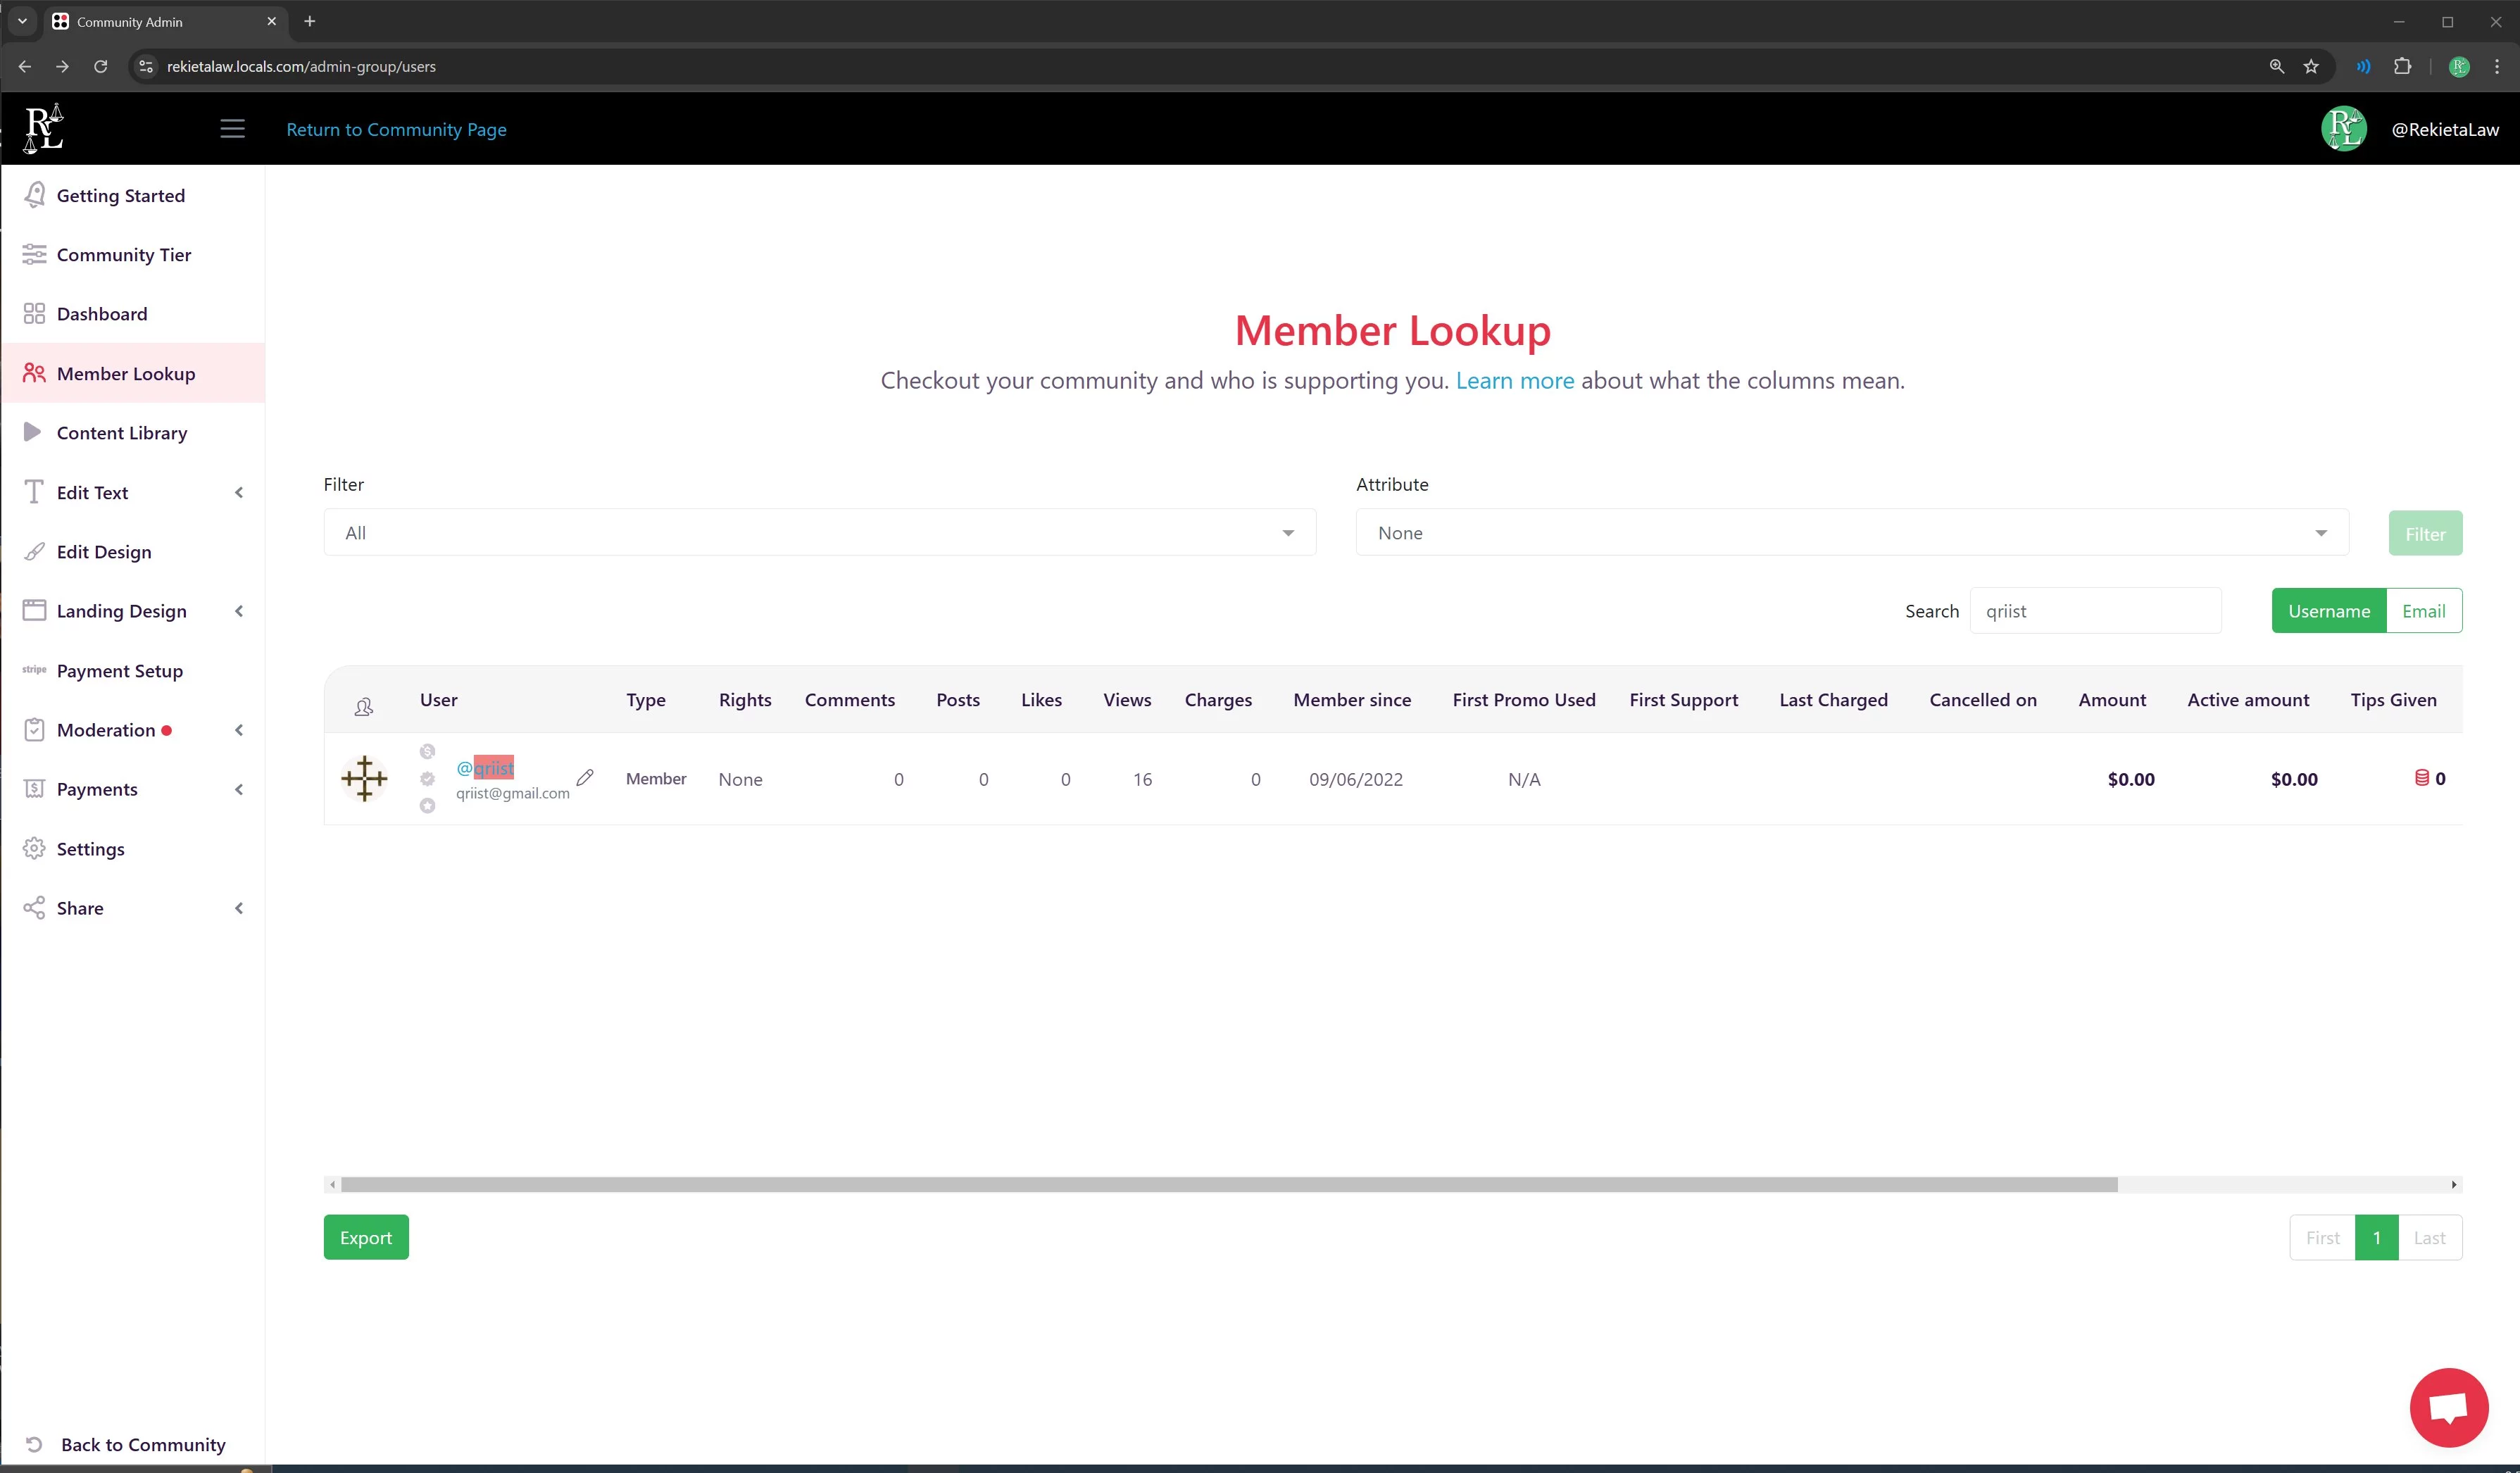Image resolution: width=2520 pixels, height=1473 pixels.
Task: Open a new browser tab with the plus button
Action: coord(310,21)
